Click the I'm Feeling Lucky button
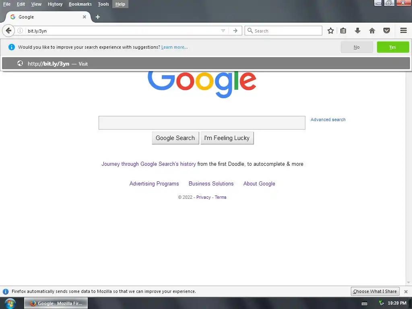 [x=227, y=138]
